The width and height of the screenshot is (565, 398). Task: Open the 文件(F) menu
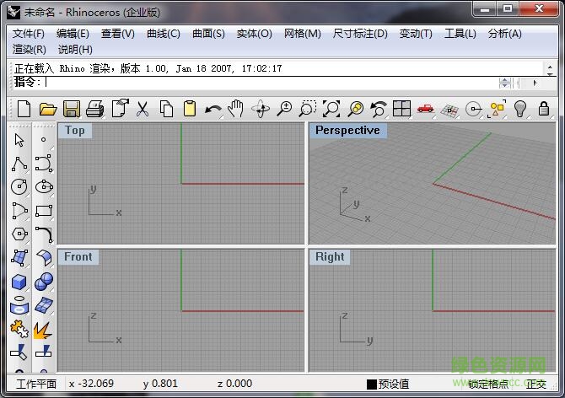click(29, 34)
